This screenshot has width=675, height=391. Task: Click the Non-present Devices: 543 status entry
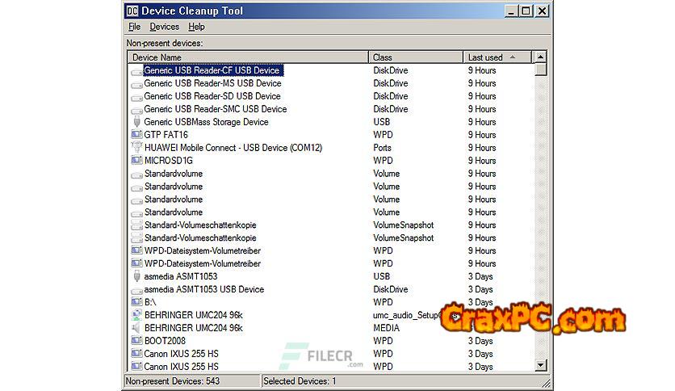192,381
